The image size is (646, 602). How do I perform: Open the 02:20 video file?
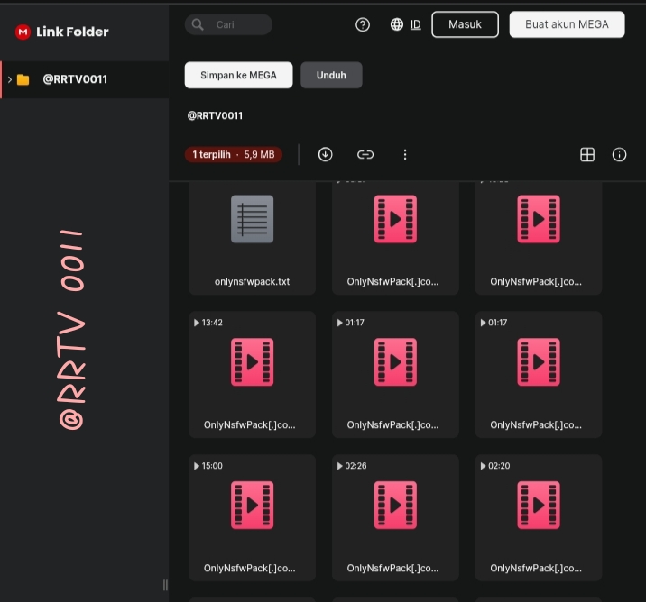(539, 517)
